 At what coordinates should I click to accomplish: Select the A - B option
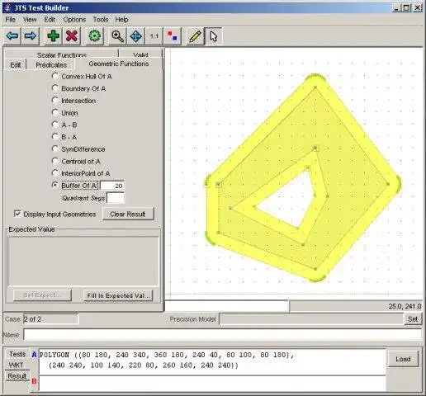point(55,125)
